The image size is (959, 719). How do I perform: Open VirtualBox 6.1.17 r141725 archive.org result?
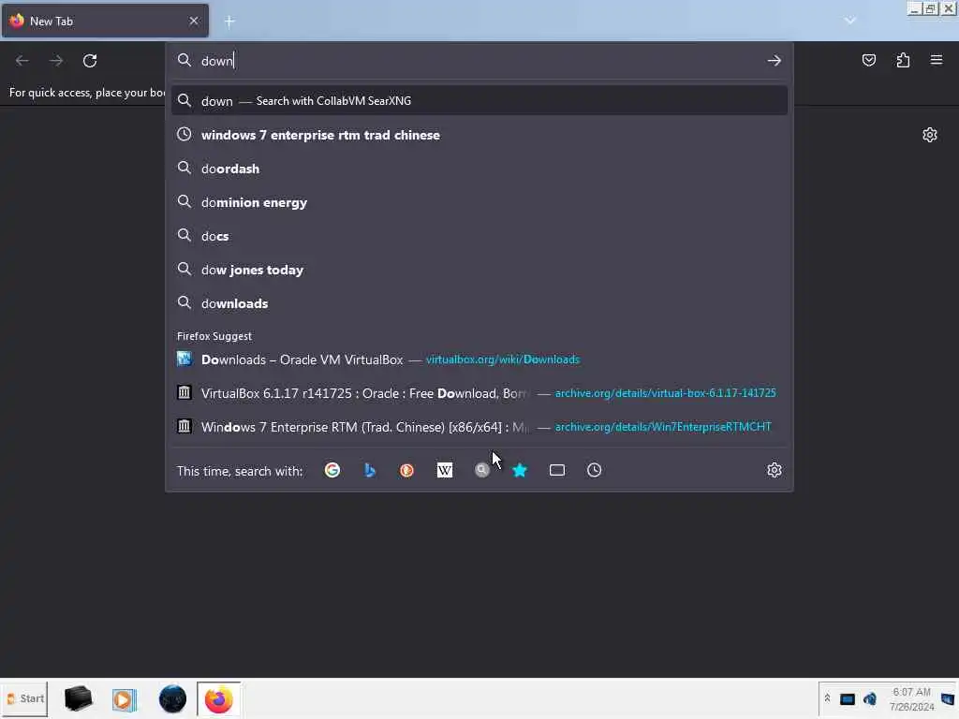coord(479,393)
